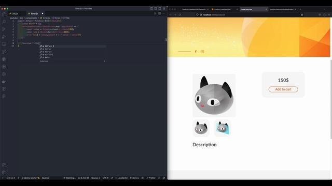Viewport: 332px width, 186px height.
Task: Close the Create Next App browser tab
Action: tap(266, 9)
